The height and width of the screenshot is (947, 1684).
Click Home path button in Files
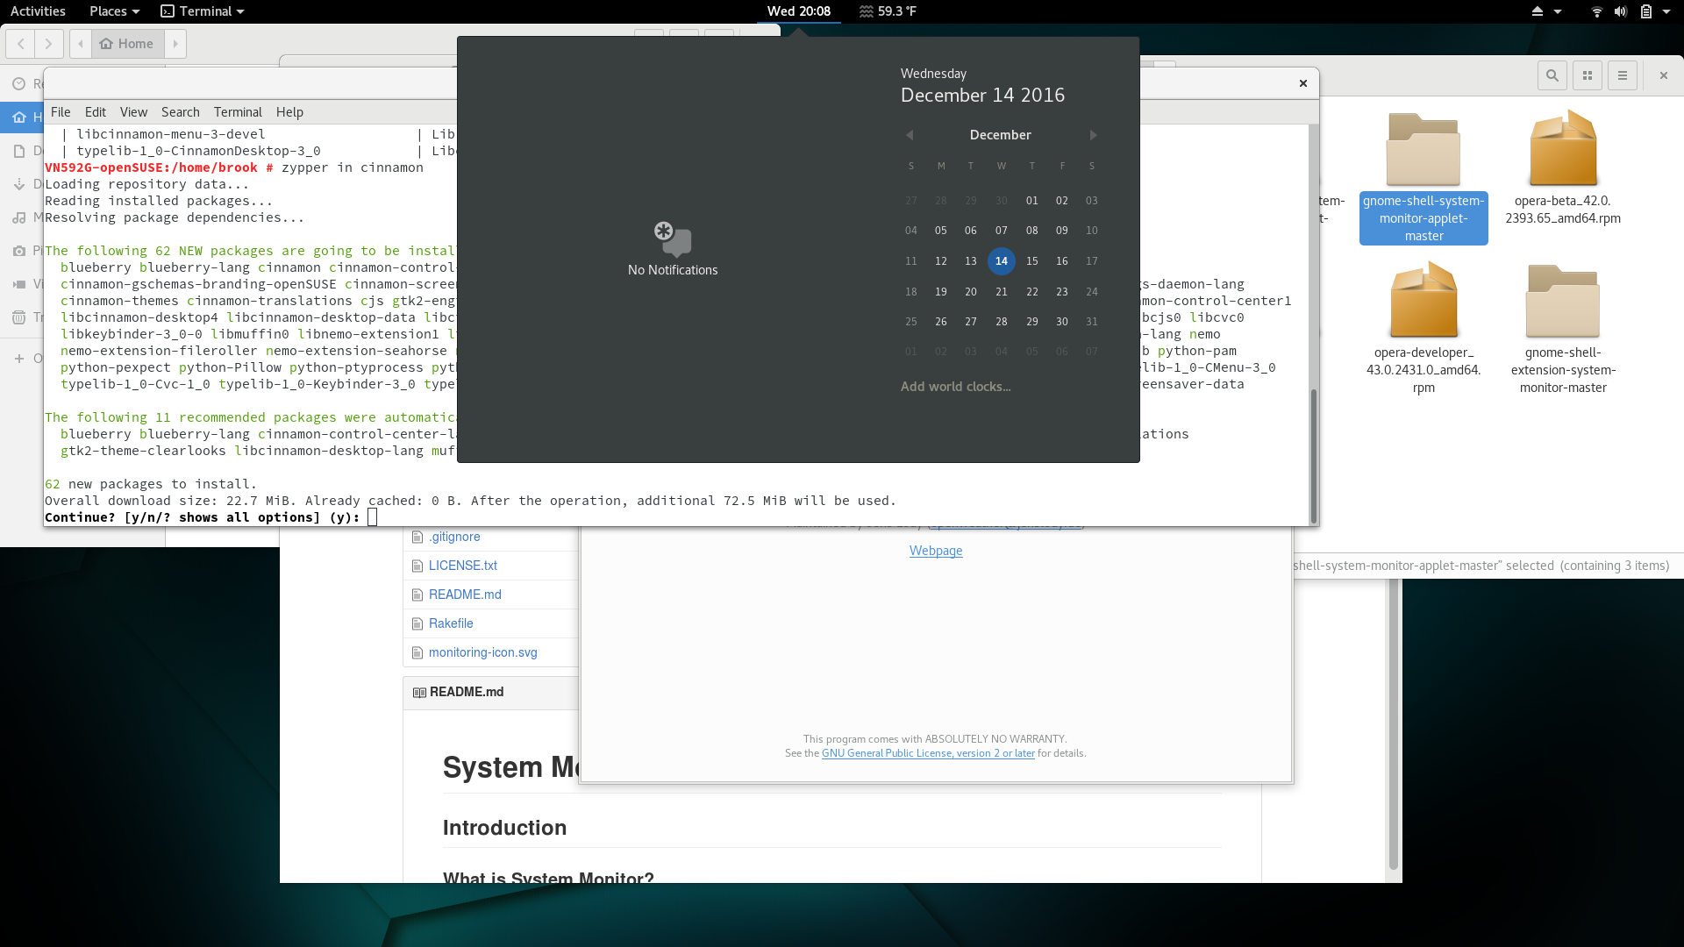127,44
